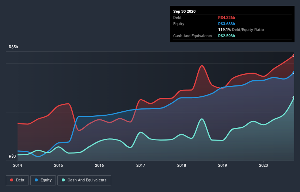Viewport: 300px width, 192px height.
Task: Click the R$0 y-axis label
Action: 12,156
